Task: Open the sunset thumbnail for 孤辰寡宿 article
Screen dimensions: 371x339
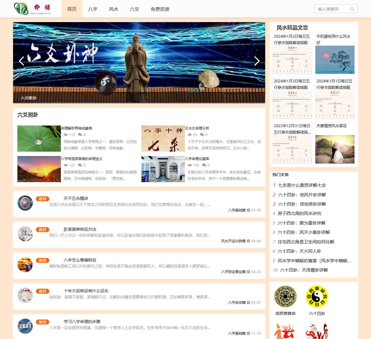Action: (x=39, y=169)
